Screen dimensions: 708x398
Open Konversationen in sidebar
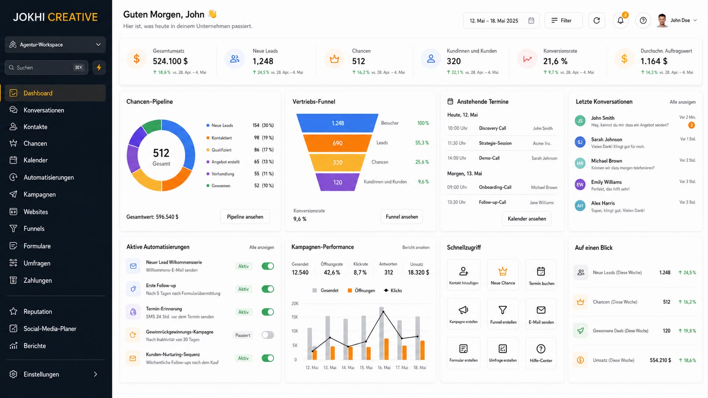pos(55,110)
